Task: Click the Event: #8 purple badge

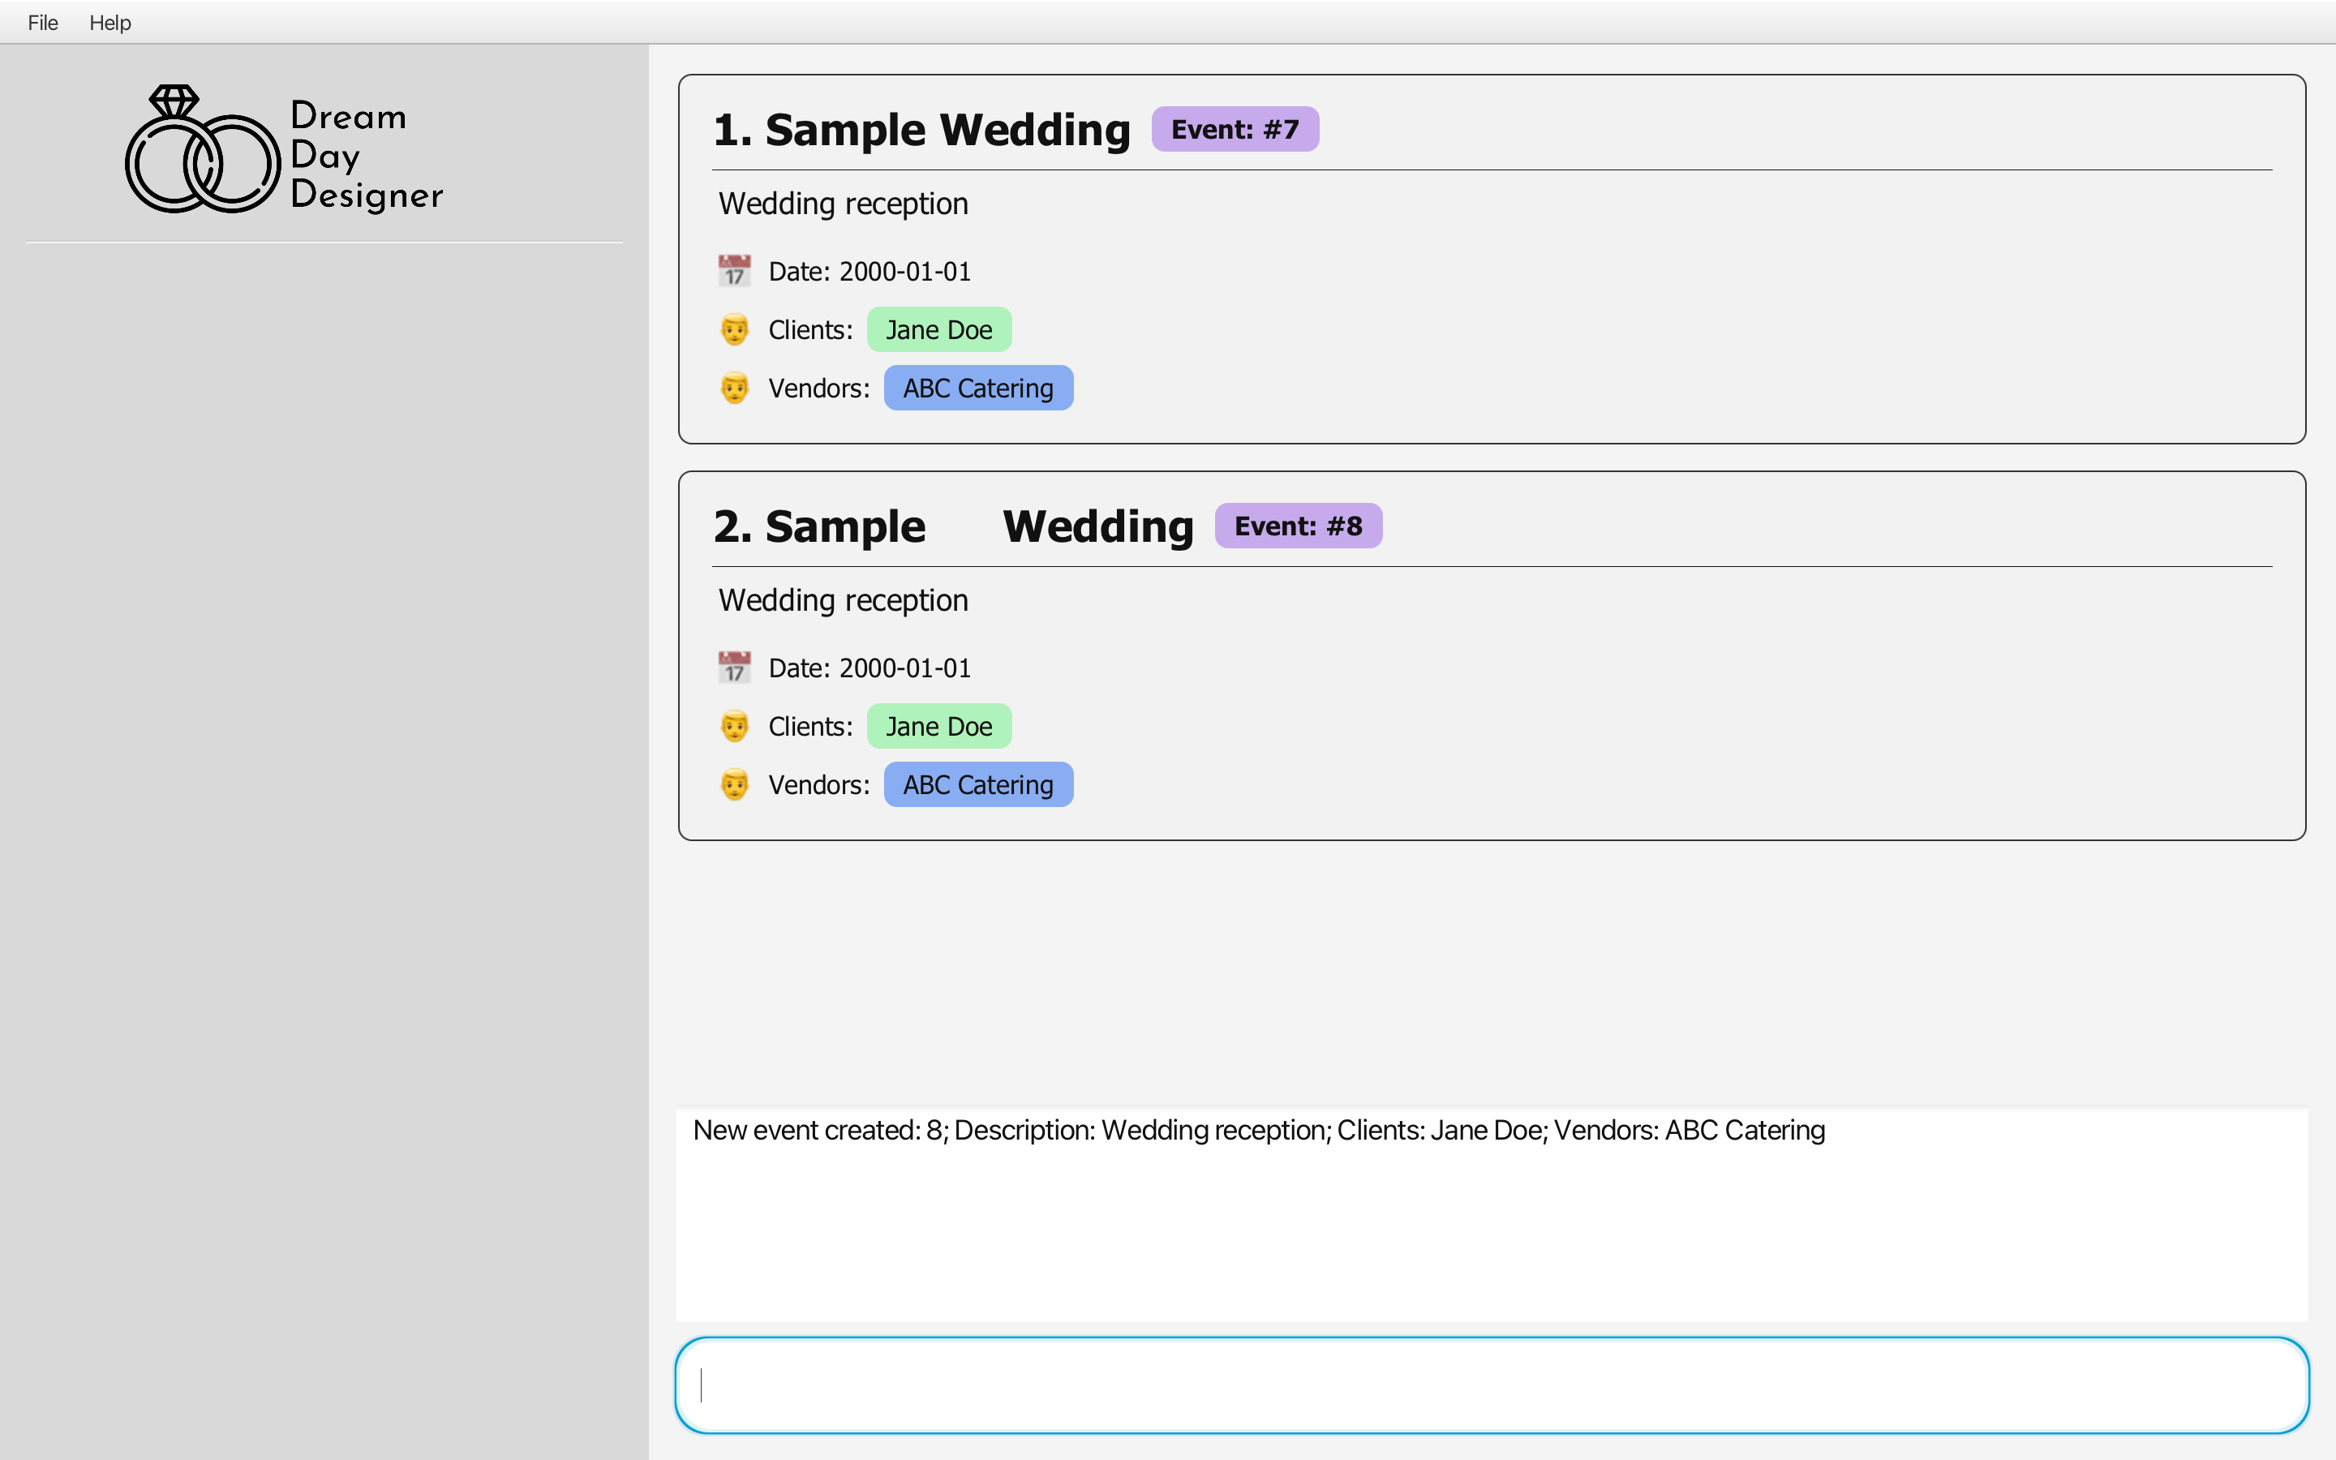Action: (1299, 526)
